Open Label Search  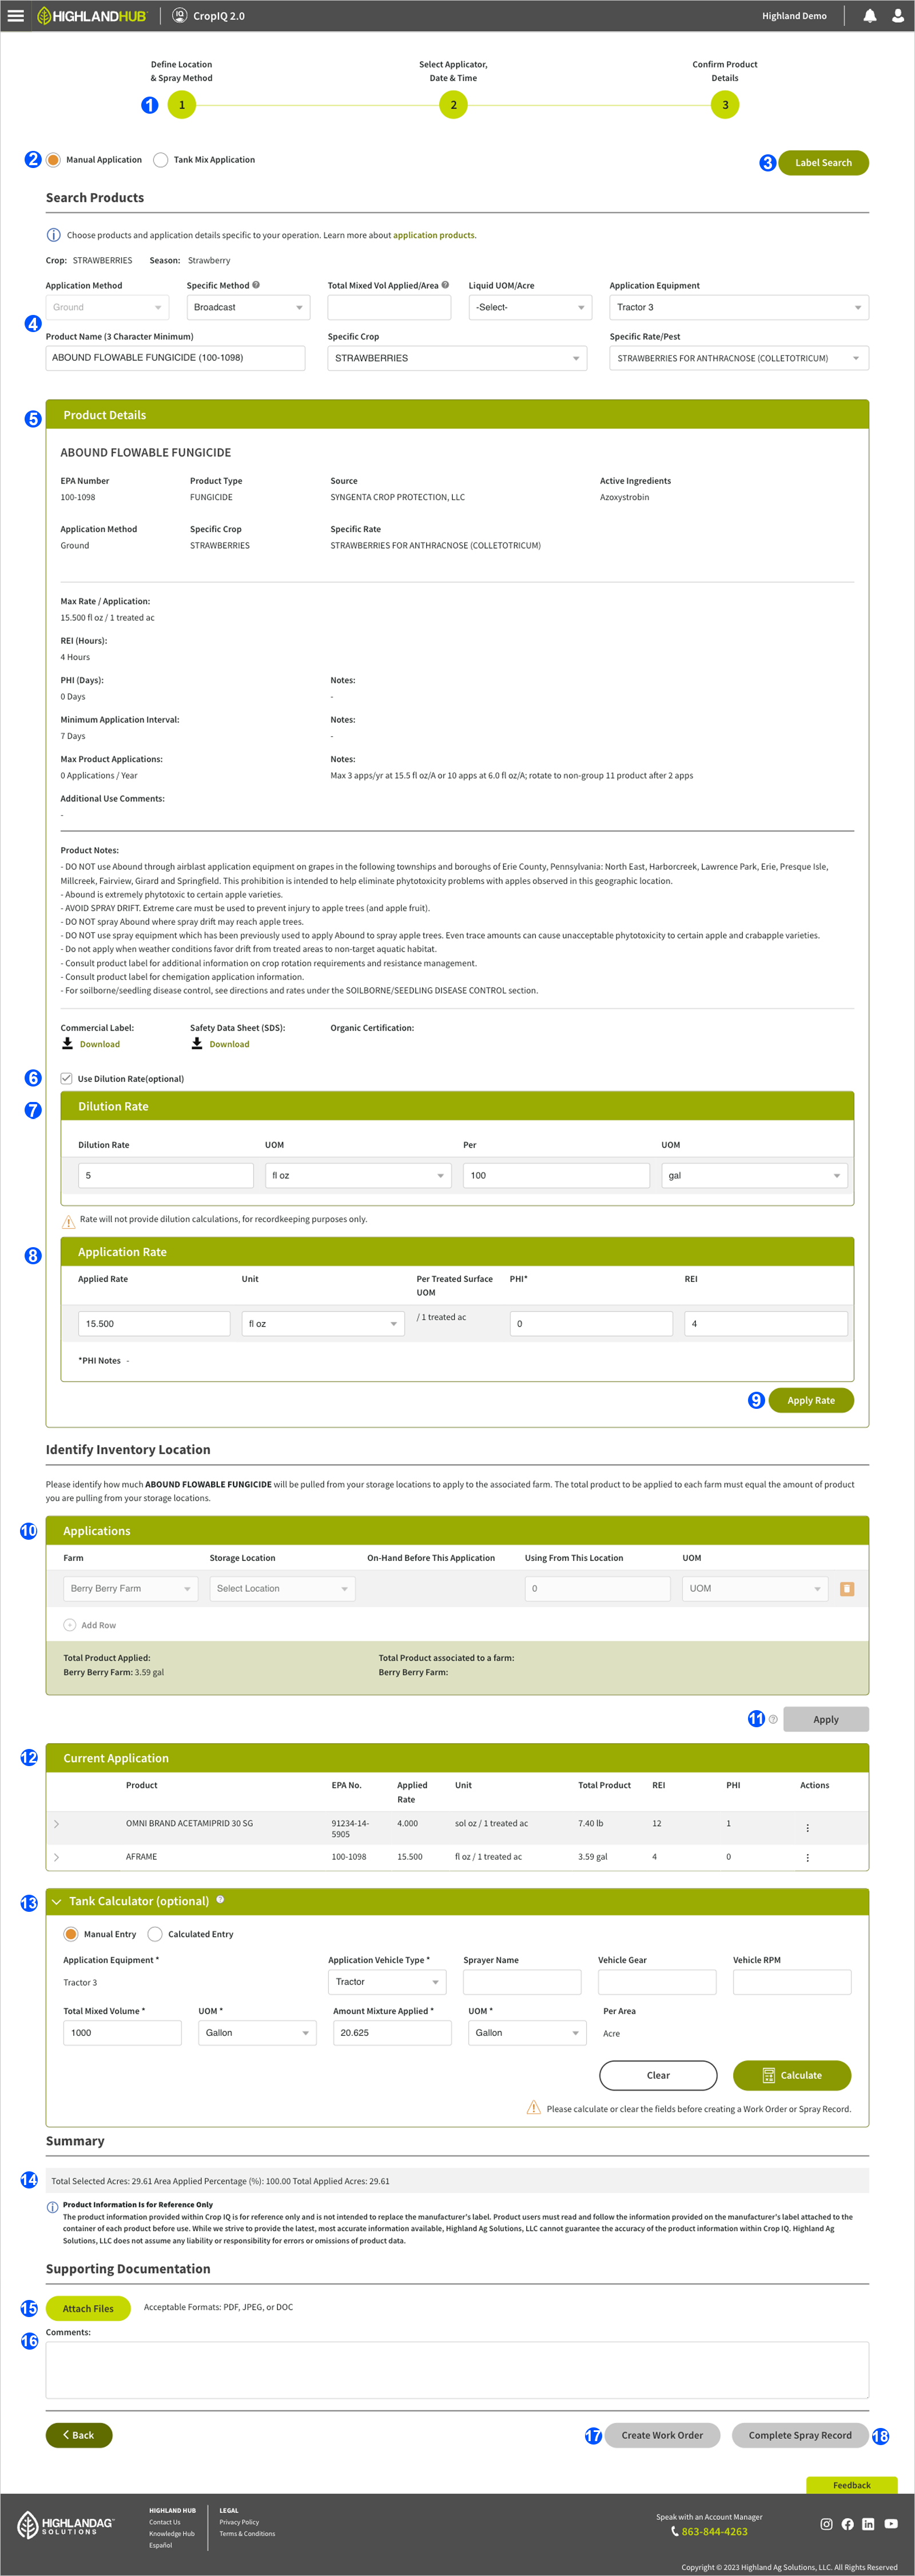(x=823, y=162)
